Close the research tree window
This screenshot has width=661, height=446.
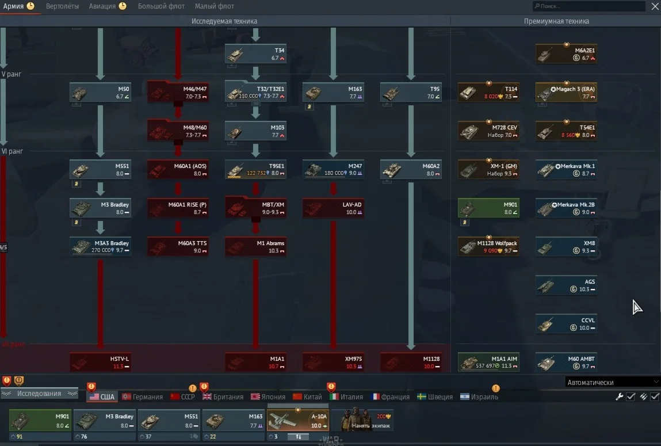click(655, 6)
